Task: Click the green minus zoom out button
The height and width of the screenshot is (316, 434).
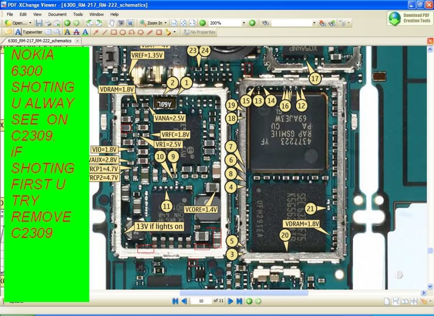Action: pos(203,23)
